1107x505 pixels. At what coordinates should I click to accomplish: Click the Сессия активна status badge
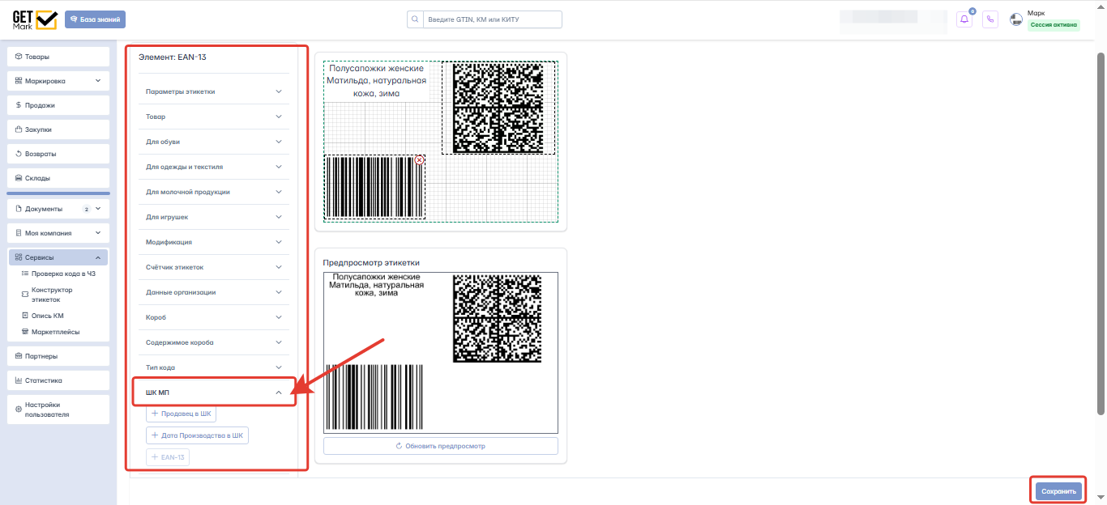(1054, 25)
